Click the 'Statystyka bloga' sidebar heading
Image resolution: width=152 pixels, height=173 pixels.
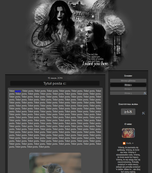click(x=128, y=104)
